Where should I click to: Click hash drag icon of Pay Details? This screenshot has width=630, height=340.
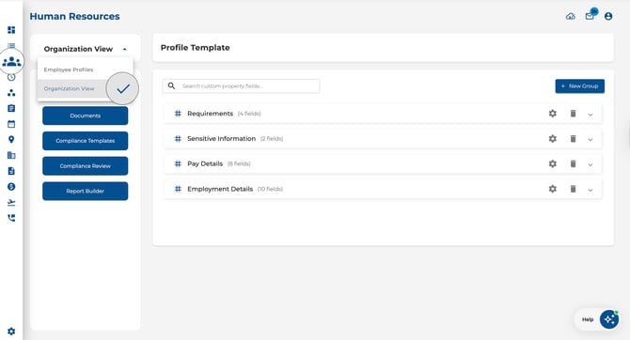(x=178, y=163)
